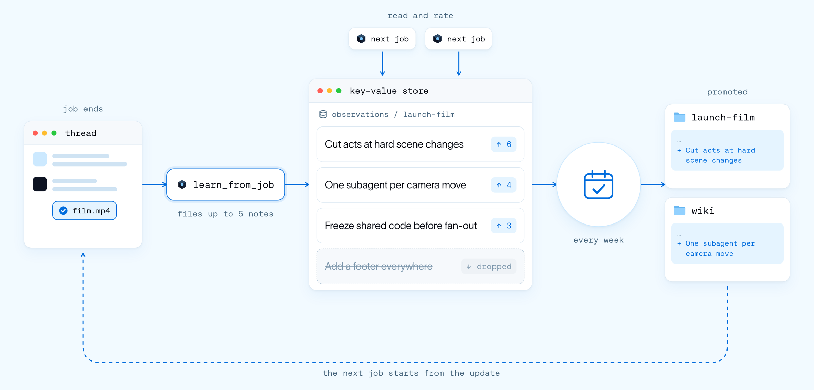Select struck-through 'Add a footer everywhere' row
Viewport: 814px width, 390px height.
(420, 266)
